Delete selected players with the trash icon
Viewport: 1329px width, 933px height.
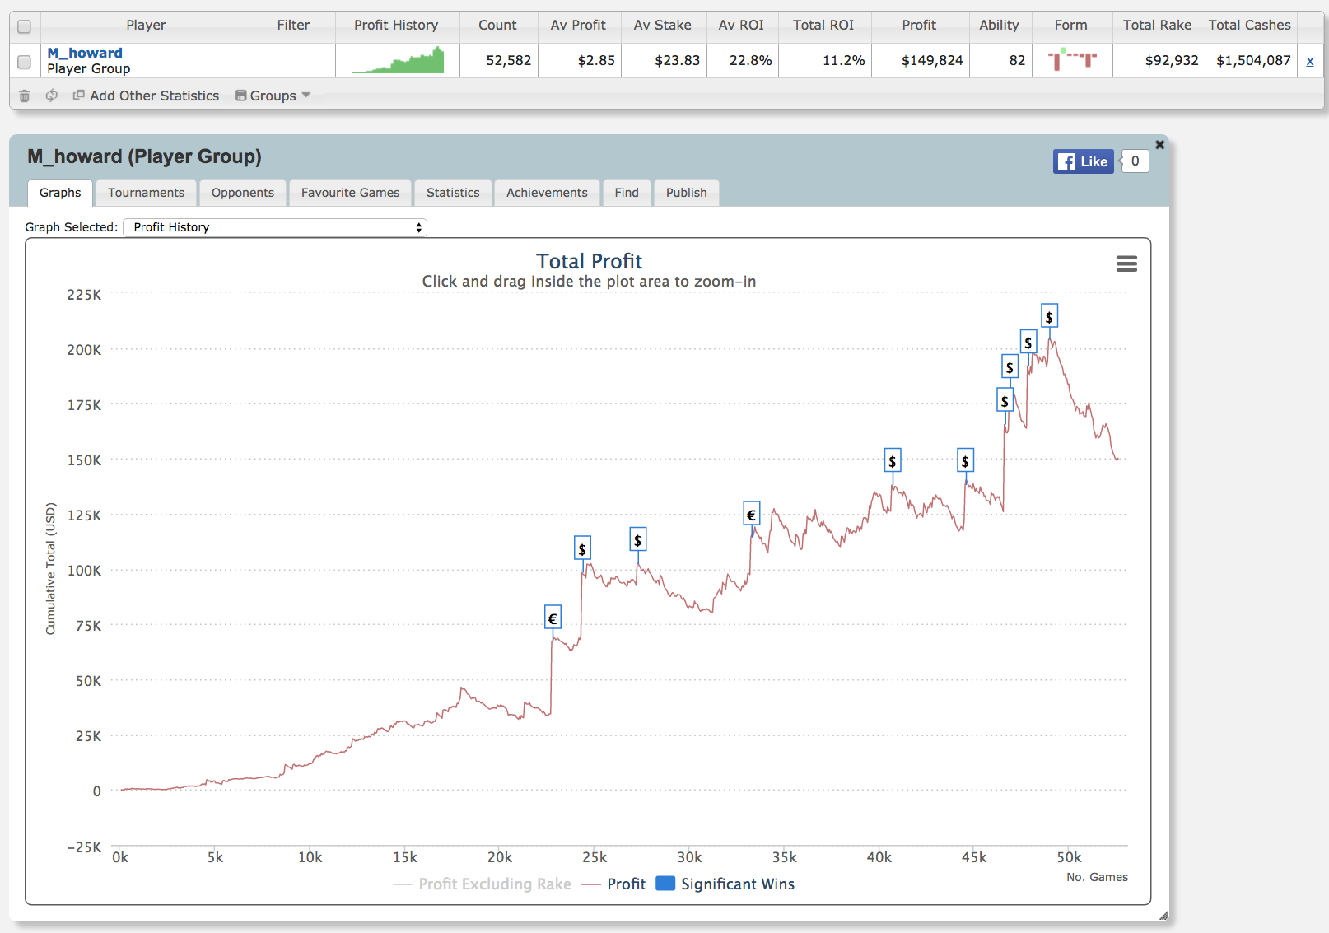[25, 96]
